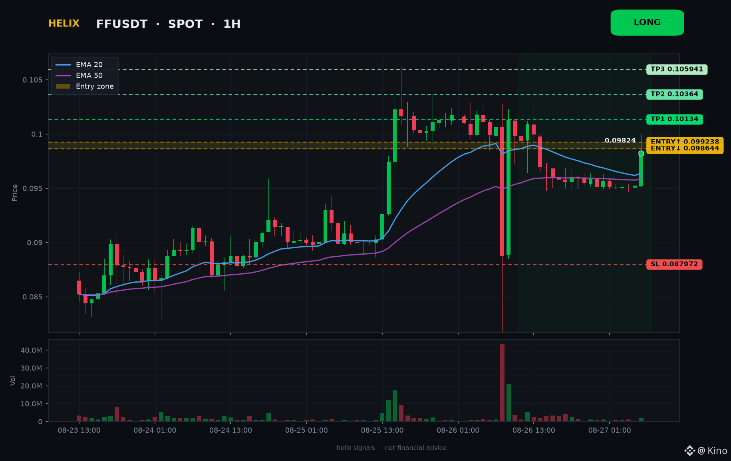Click the HELIX logo text
This screenshot has height=461, width=731.
[64, 24]
